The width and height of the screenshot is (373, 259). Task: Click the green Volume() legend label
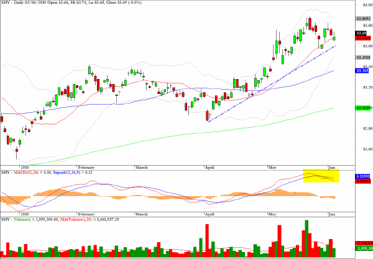pyautogui.click(x=22, y=219)
